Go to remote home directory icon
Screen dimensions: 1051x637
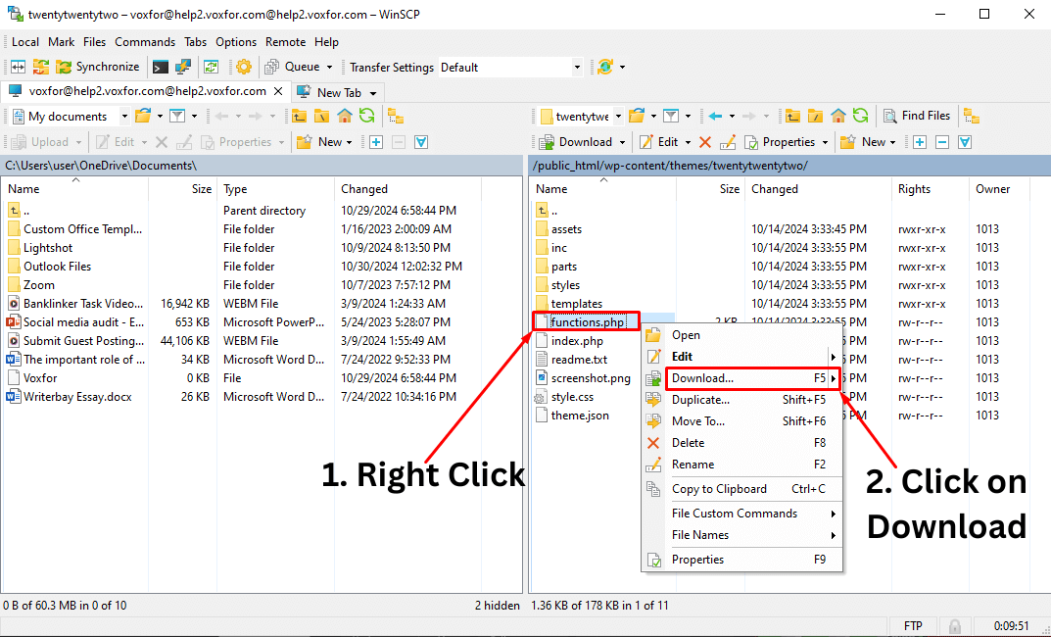(837, 115)
